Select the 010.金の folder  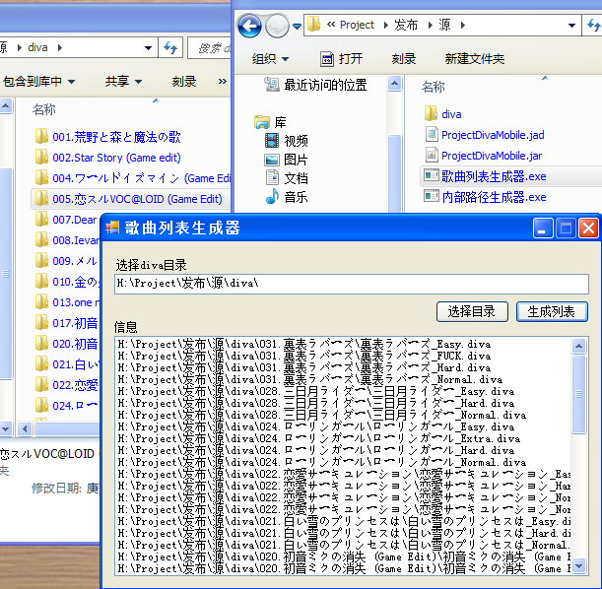coord(66,282)
